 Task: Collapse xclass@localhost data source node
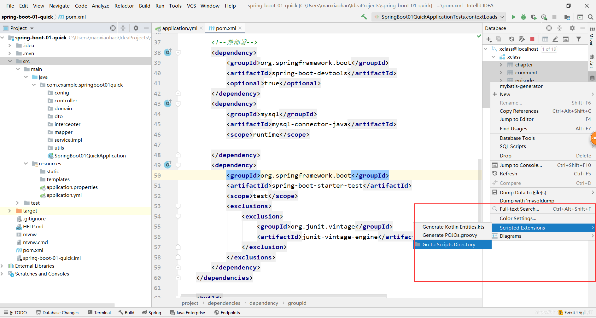(x=486, y=49)
